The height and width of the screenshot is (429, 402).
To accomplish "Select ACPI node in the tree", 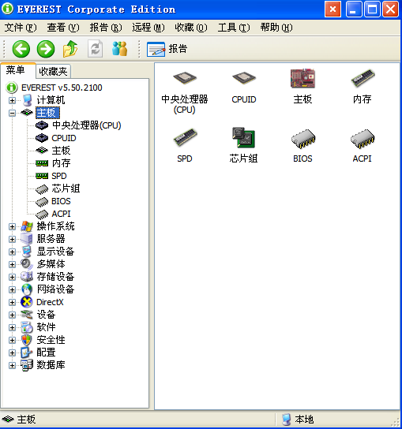I will (61, 214).
